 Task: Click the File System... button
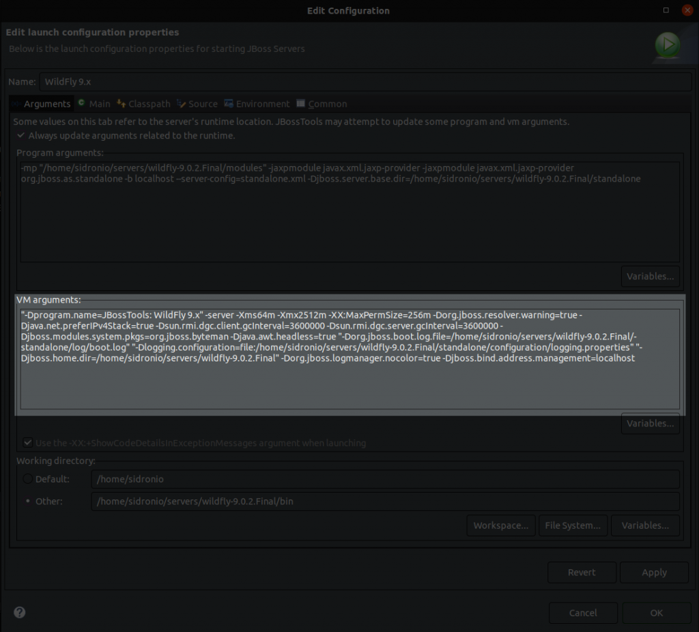573,525
